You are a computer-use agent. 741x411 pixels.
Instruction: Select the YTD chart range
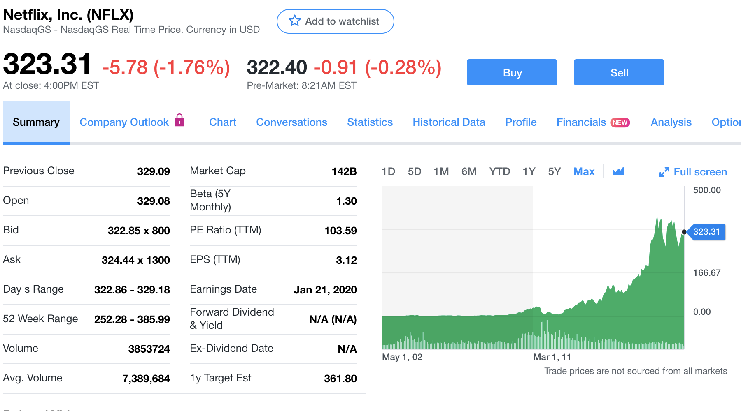(500, 171)
